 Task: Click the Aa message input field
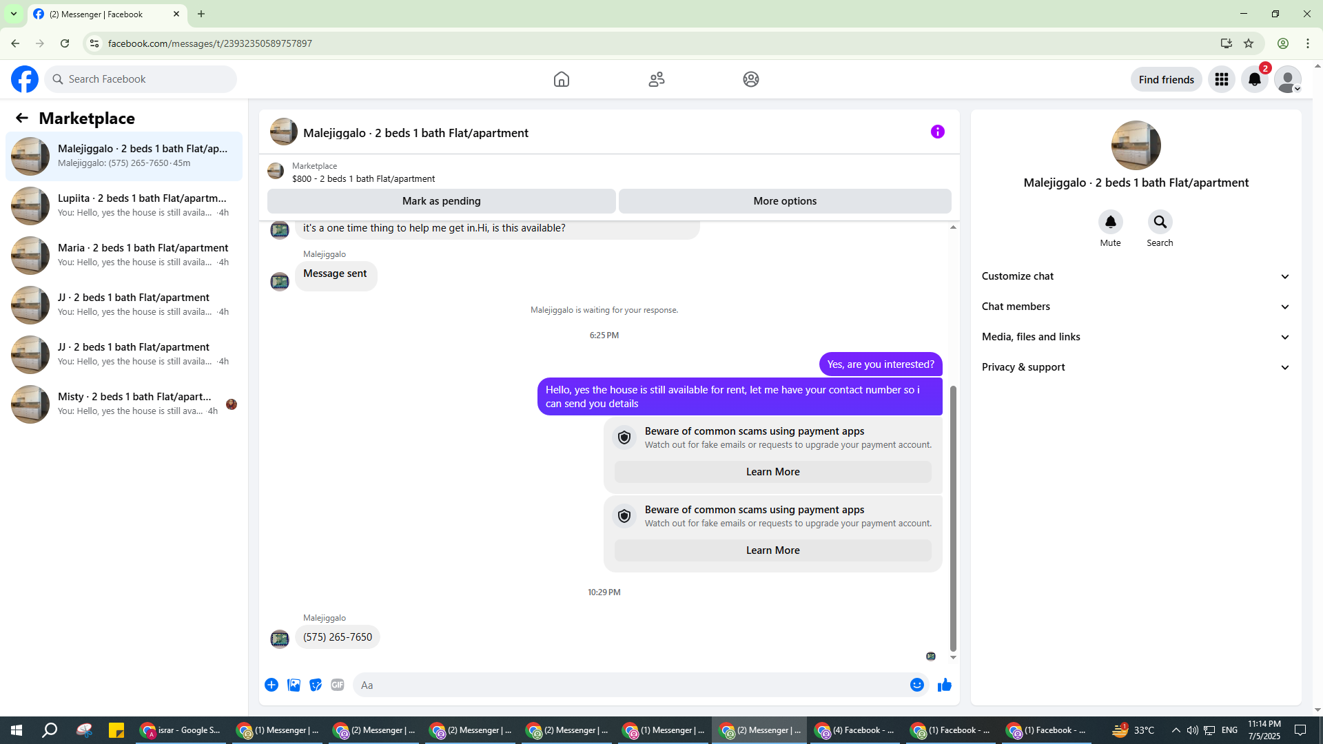click(627, 685)
